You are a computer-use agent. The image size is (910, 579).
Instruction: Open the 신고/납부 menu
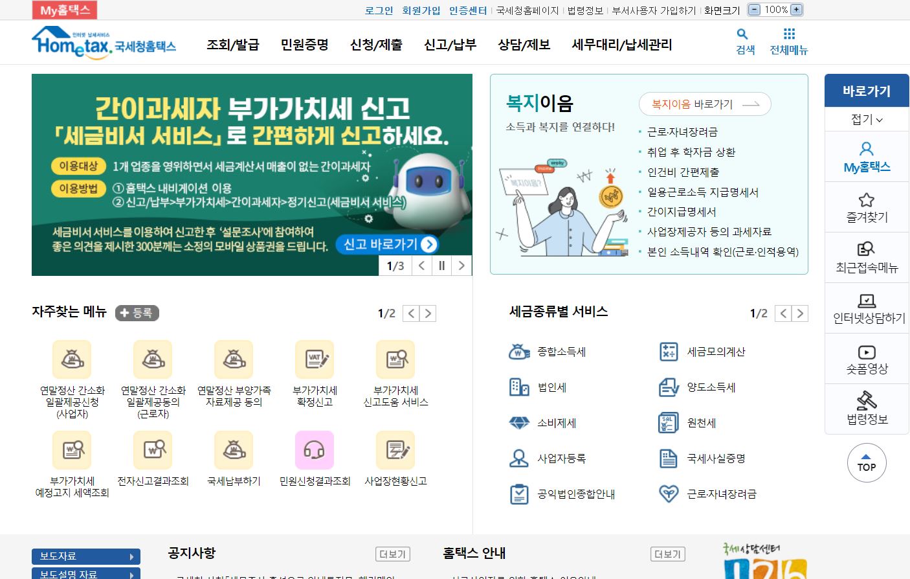(x=450, y=45)
